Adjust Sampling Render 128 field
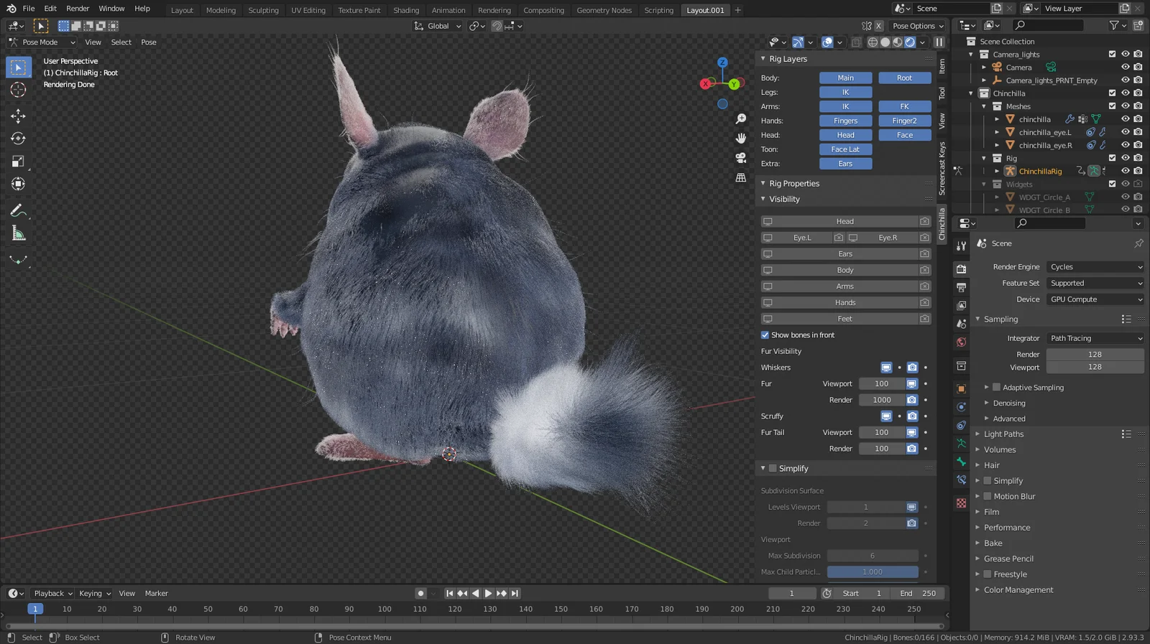1150x644 pixels. click(x=1095, y=355)
